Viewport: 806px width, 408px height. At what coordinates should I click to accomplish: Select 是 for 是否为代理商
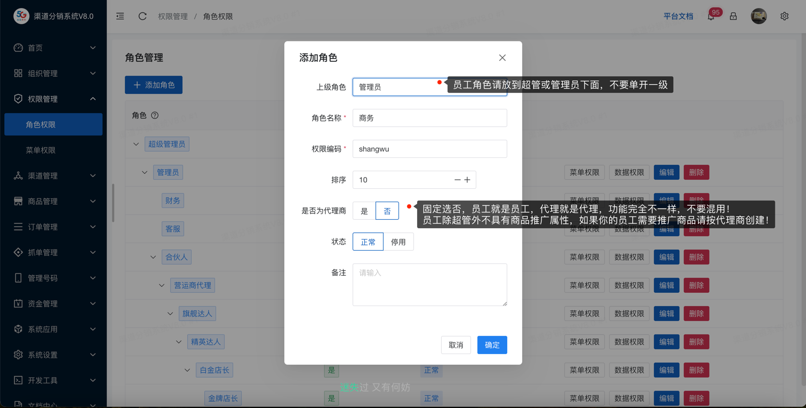pyautogui.click(x=364, y=211)
